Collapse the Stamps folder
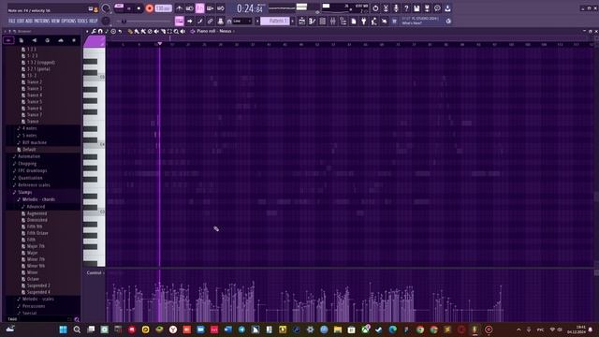Image resolution: width=599 pixels, height=337 pixels. coord(24,192)
